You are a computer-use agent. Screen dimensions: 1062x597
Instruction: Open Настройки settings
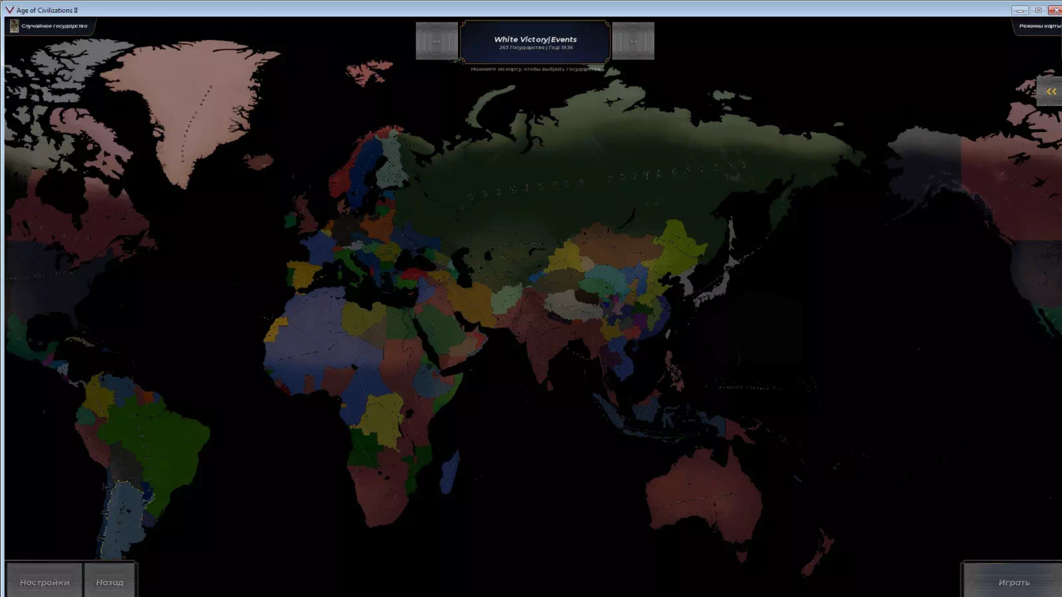(44, 582)
